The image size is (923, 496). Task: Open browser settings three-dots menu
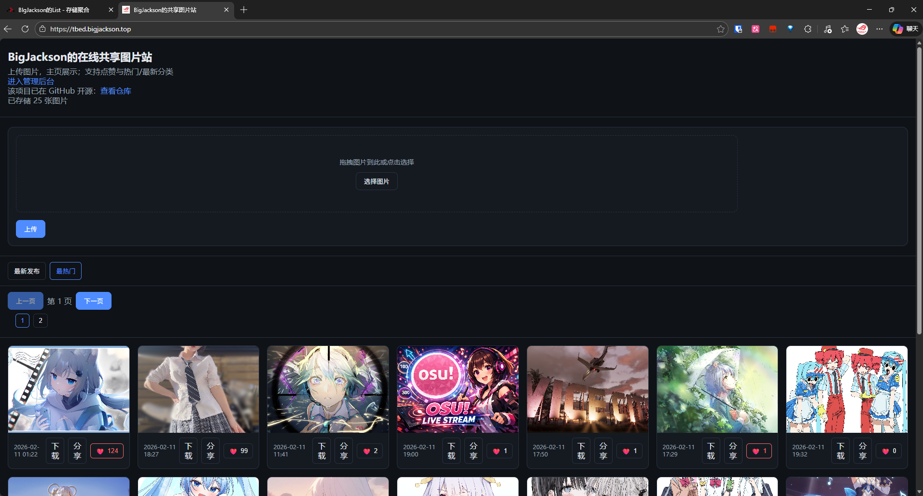pyautogui.click(x=880, y=29)
